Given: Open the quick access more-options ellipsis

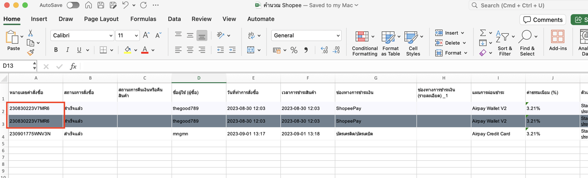Looking at the screenshot, I should 156,5.
